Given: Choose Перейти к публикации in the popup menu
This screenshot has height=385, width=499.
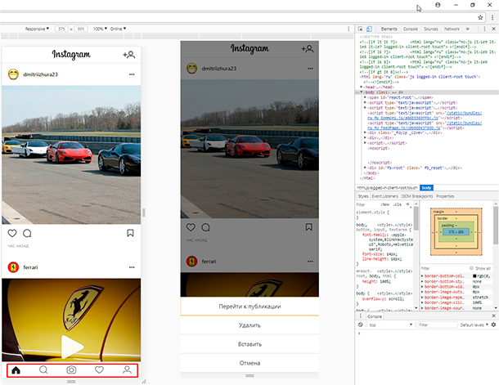Looking at the screenshot, I should click(x=249, y=307).
